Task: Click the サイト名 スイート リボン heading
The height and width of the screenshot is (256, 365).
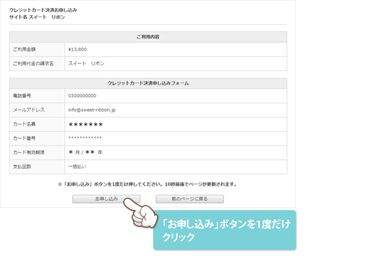Action: click(37, 17)
